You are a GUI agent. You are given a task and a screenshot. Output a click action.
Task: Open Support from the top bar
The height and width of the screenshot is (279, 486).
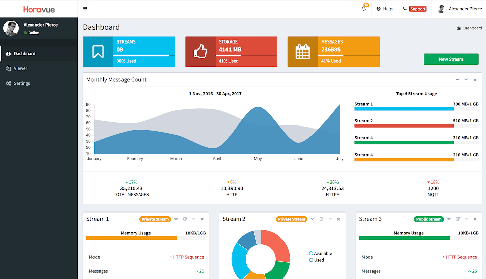[417, 9]
